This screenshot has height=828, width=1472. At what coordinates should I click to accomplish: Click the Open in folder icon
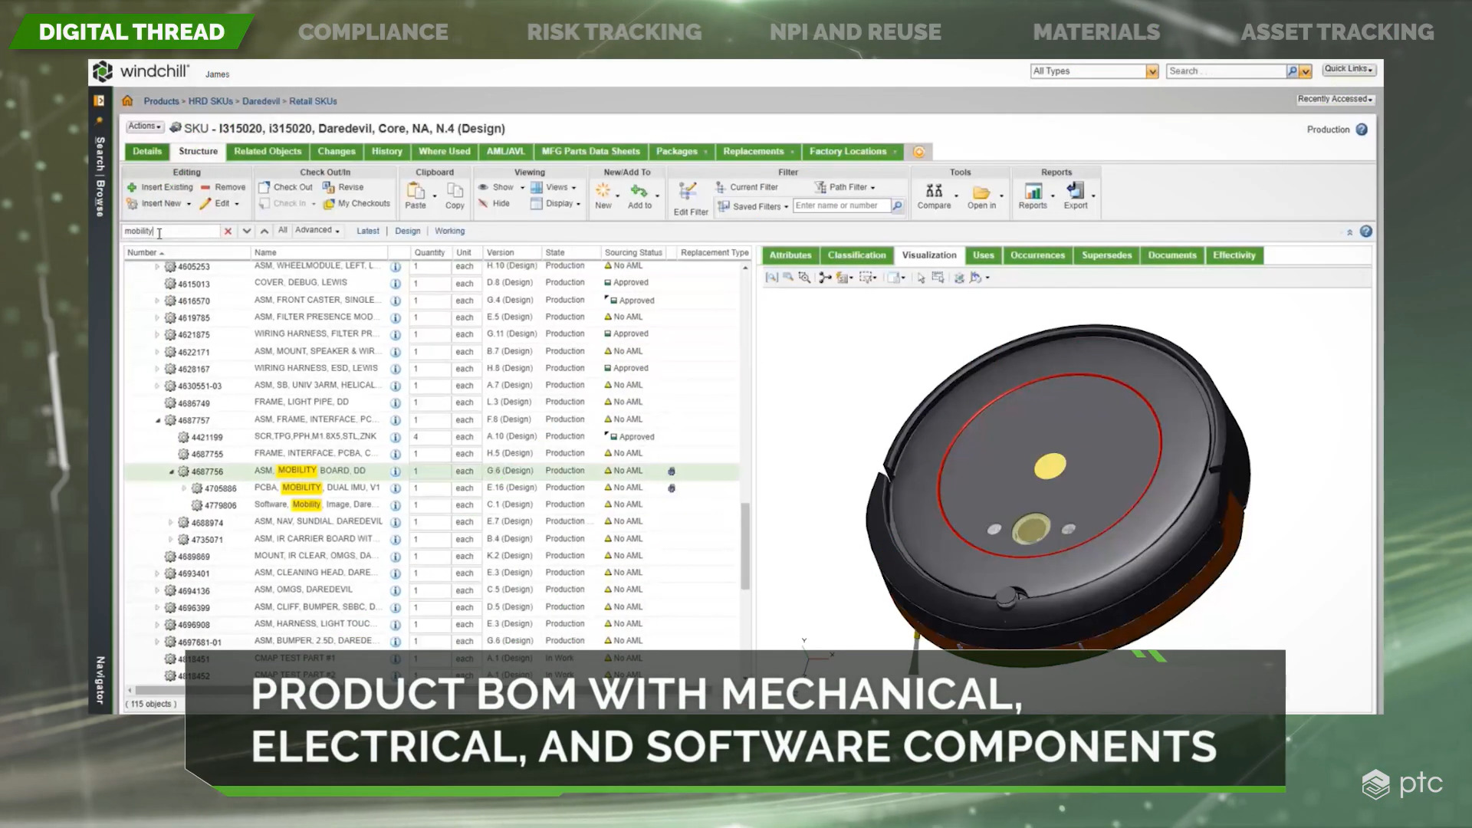tap(981, 192)
